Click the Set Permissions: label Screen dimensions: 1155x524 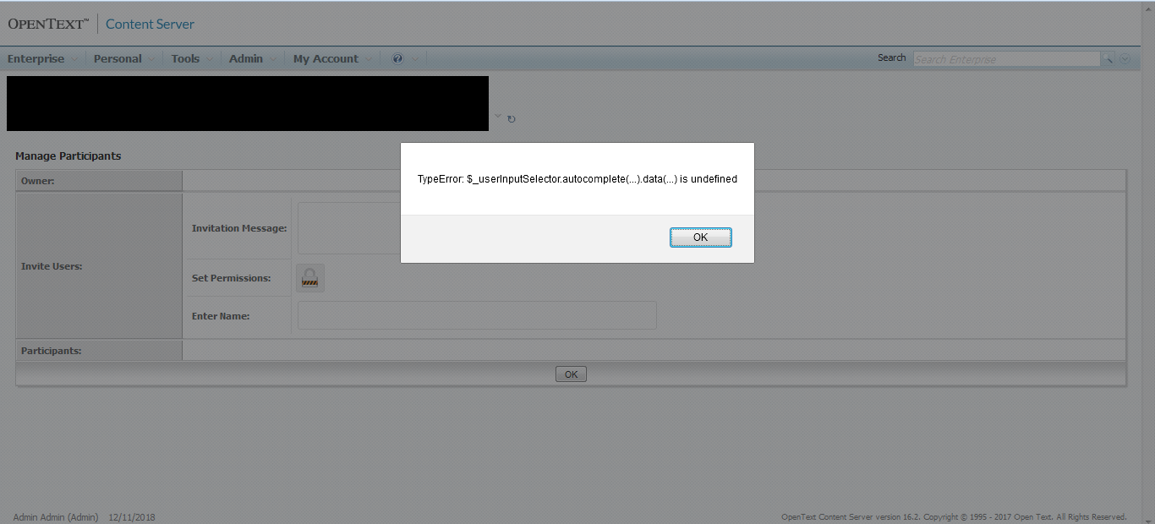pyautogui.click(x=231, y=278)
